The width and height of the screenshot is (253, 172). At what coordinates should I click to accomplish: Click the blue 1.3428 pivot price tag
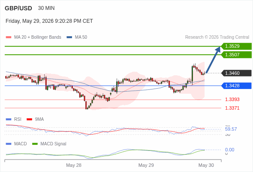[x=236, y=86]
